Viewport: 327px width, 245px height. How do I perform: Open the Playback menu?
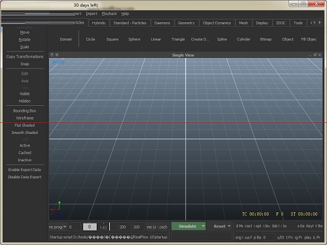[x=109, y=14]
